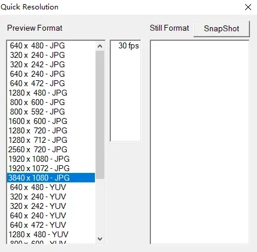Select 640 x 472 - YUV format
Screen dimensions: 257x252
click(51, 225)
